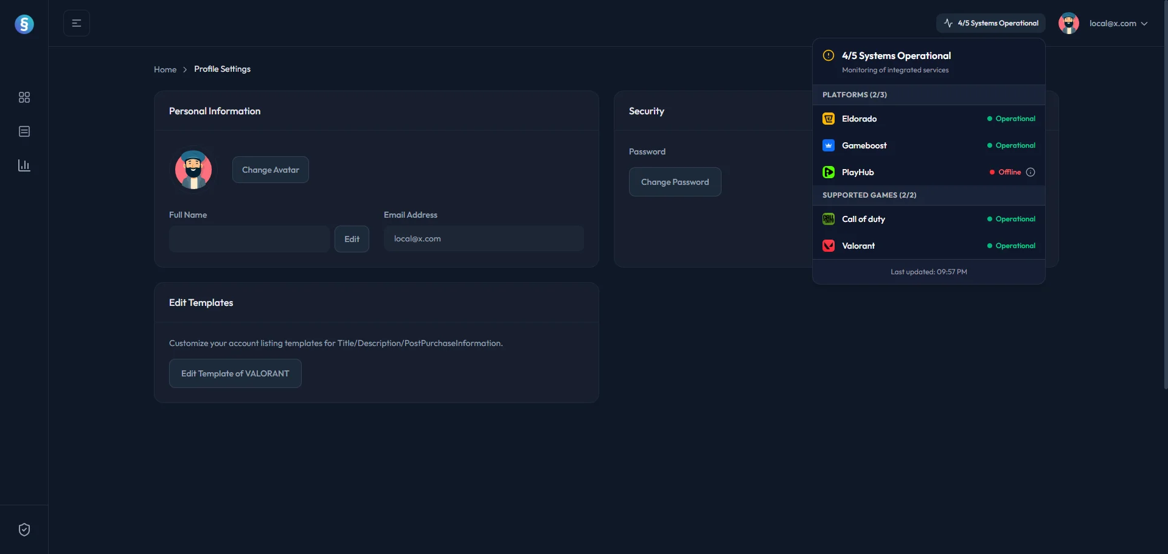Focus the Full Name input field
Screen dimensions: 1168x554
(249, 239)
